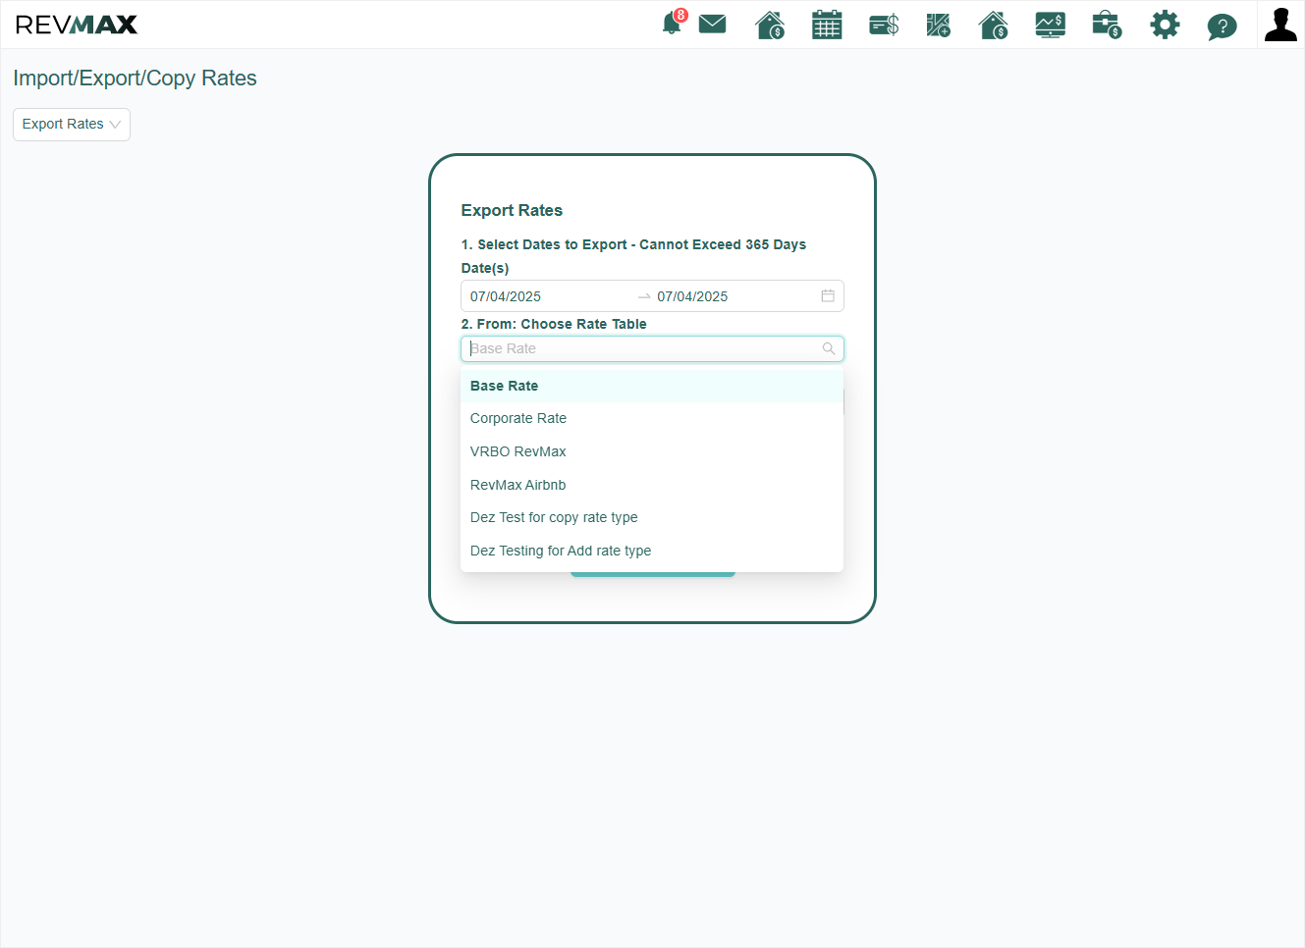This screenshot has height=948, width=1305.
Task: Select VRBO RevMax option
Action: click(652, 451)
